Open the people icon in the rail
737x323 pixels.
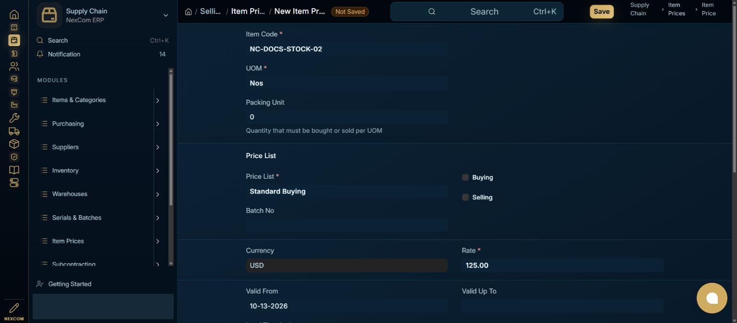point(14,66)
